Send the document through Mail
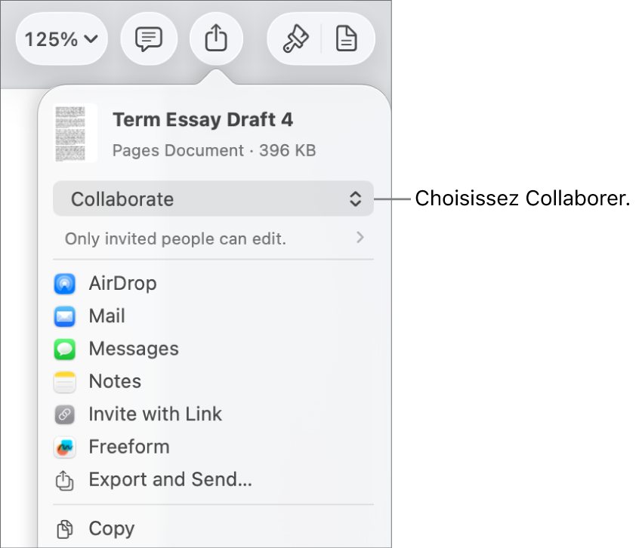This screenshot has width=639, height=548. [106, 316]
